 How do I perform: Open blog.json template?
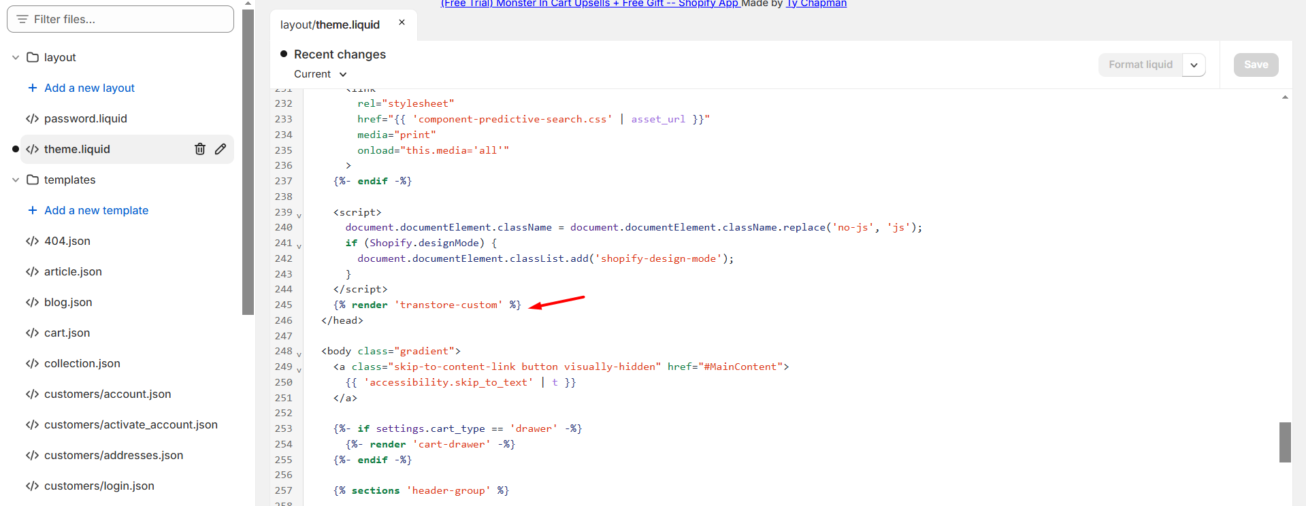pos(68,302)
